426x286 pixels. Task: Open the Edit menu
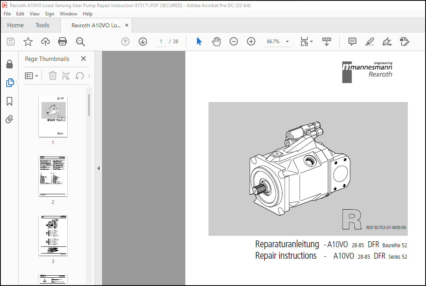[x=20, y=13]
